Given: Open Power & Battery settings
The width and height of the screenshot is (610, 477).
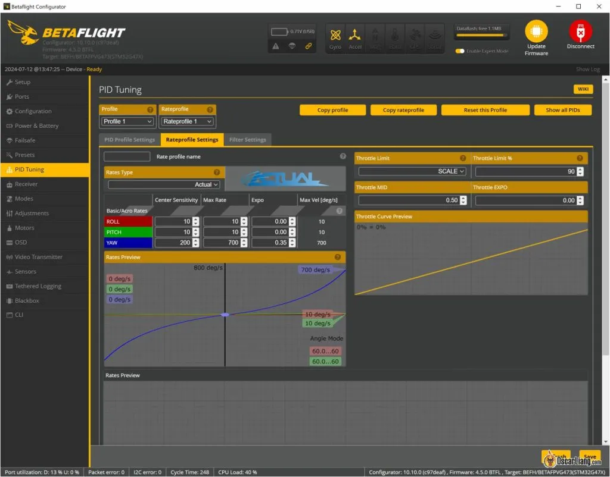Looking at the screenshot, I should click(x=45, y=126).
